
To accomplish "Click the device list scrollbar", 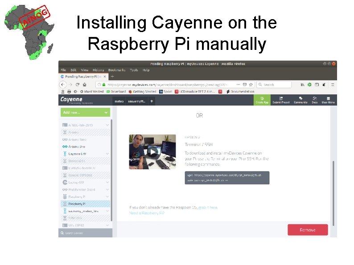I will click(111, 170).
